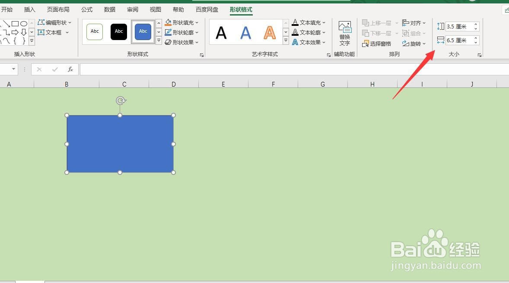Expand the 旋转 (Rotate) dropdown
This screenshot has width=509, height=283.
tap(424, 43)
